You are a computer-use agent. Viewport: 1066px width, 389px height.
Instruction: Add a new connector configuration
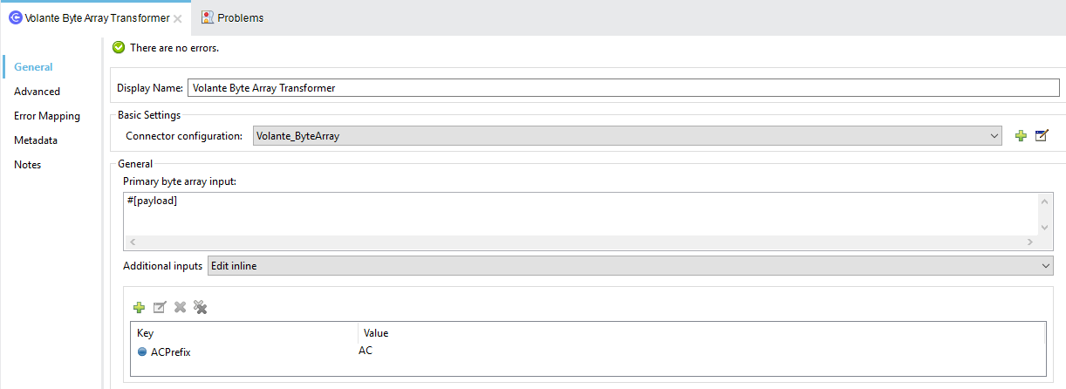coord(1021,135)
